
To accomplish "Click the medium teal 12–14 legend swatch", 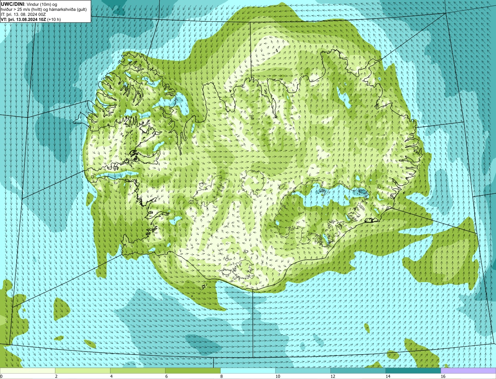I will 358,370.
